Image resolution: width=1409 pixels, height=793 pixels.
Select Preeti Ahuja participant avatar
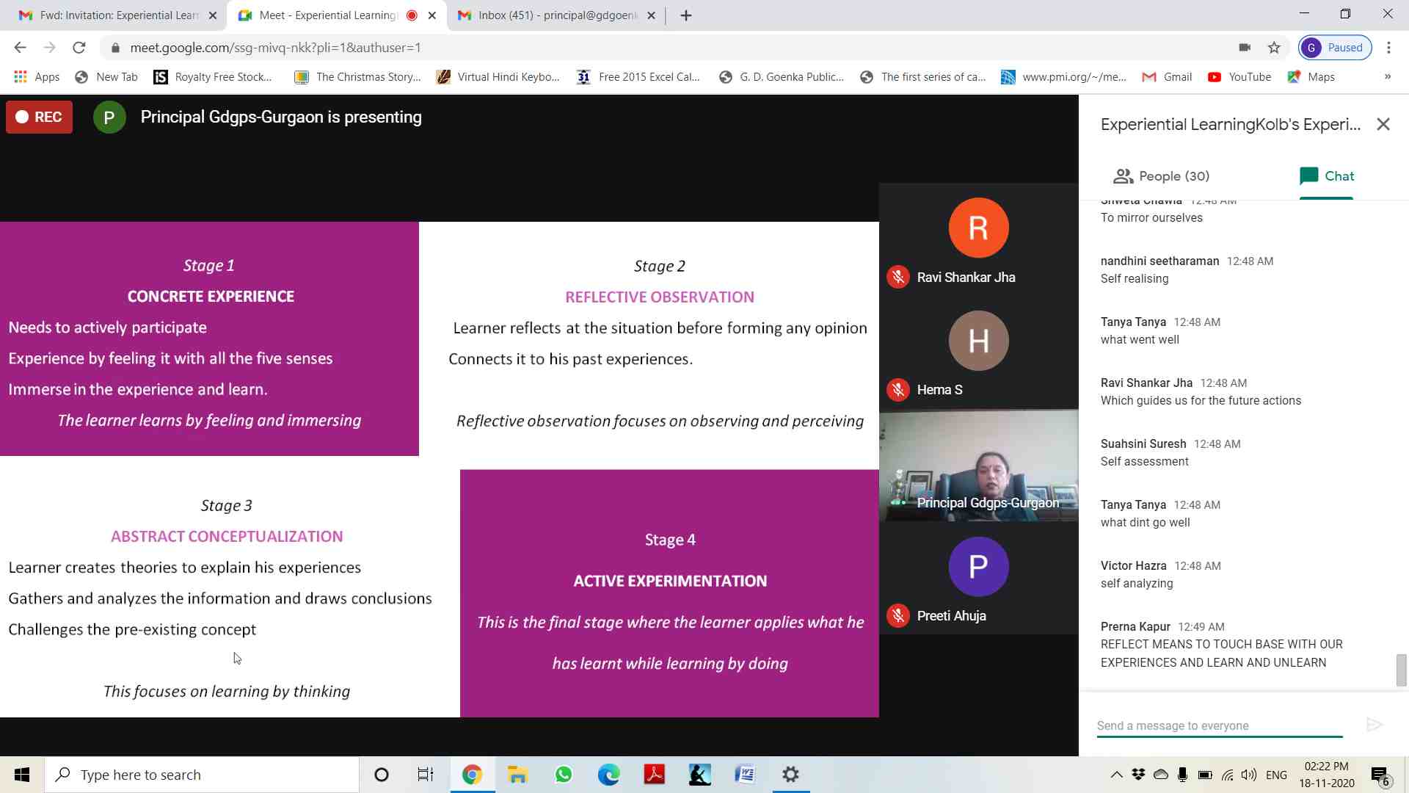coord(978,567)
